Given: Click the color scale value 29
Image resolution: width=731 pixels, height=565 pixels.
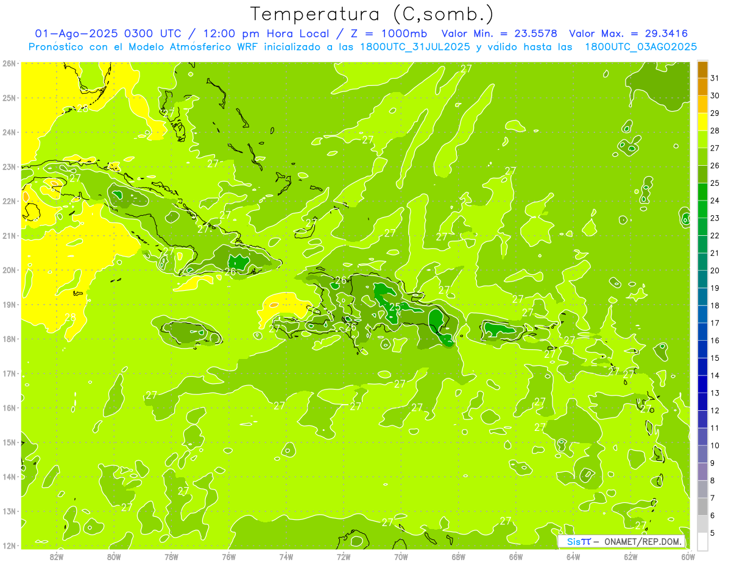Looking at the screenshot, I should pos(715,113).
